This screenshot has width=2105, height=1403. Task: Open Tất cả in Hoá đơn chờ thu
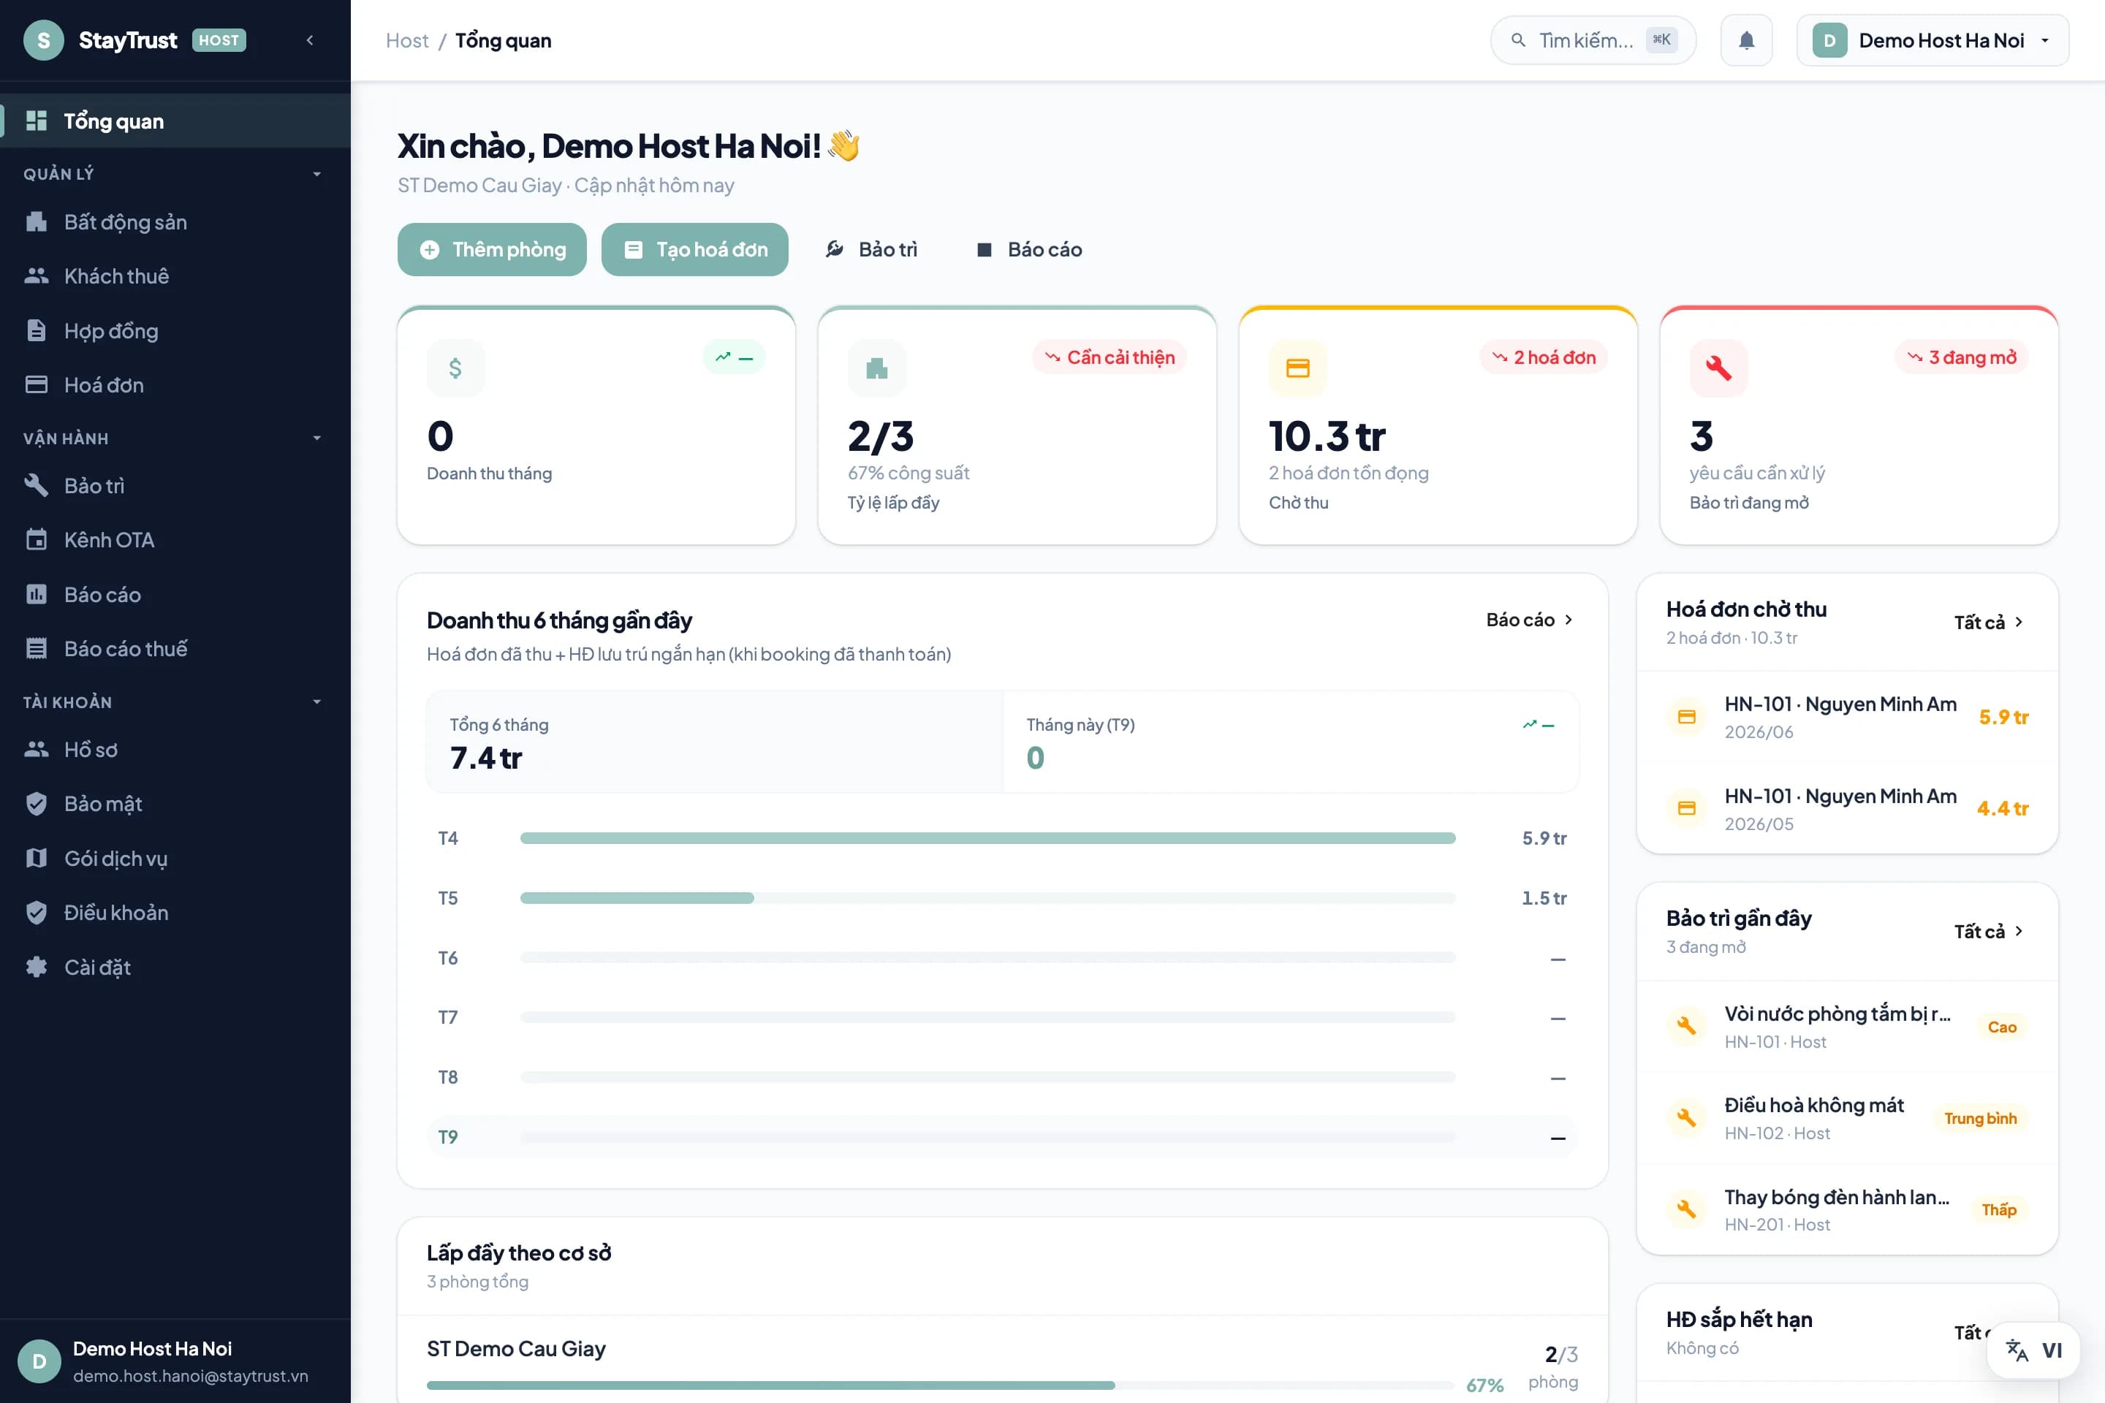(1989, 622)
